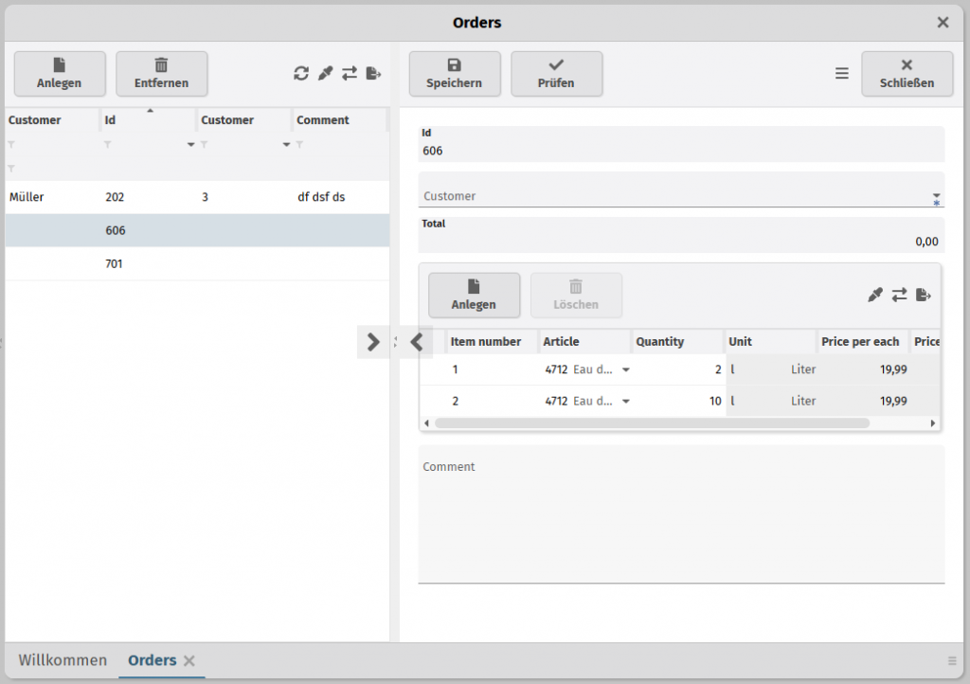Open the Id column filter dropdown
This screenshot has width=970, height=684.
[x=190, y=145]
